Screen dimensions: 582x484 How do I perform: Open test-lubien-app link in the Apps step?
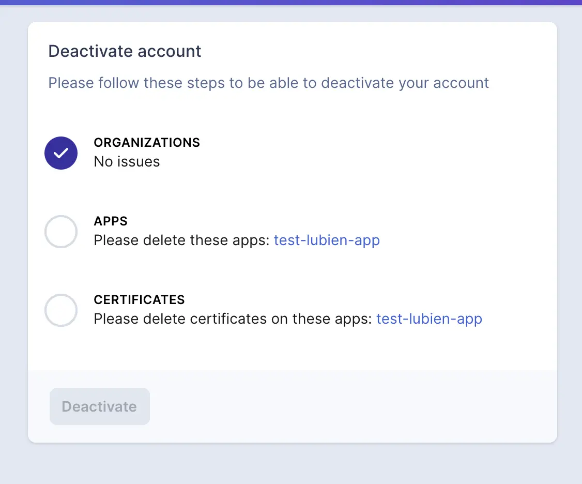(x=327, y=240)
